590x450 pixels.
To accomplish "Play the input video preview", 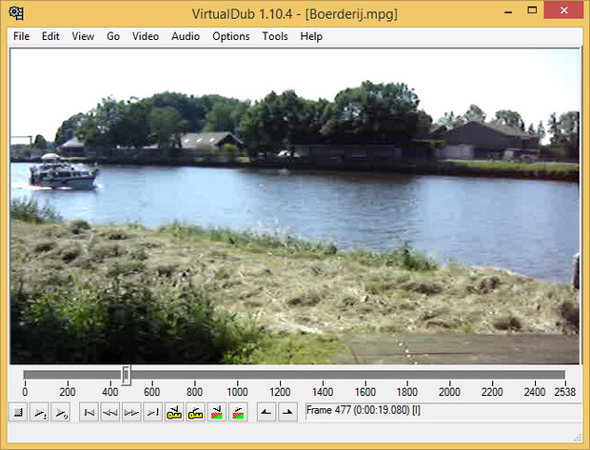I will pyautogui.click(x=39, y=412).
